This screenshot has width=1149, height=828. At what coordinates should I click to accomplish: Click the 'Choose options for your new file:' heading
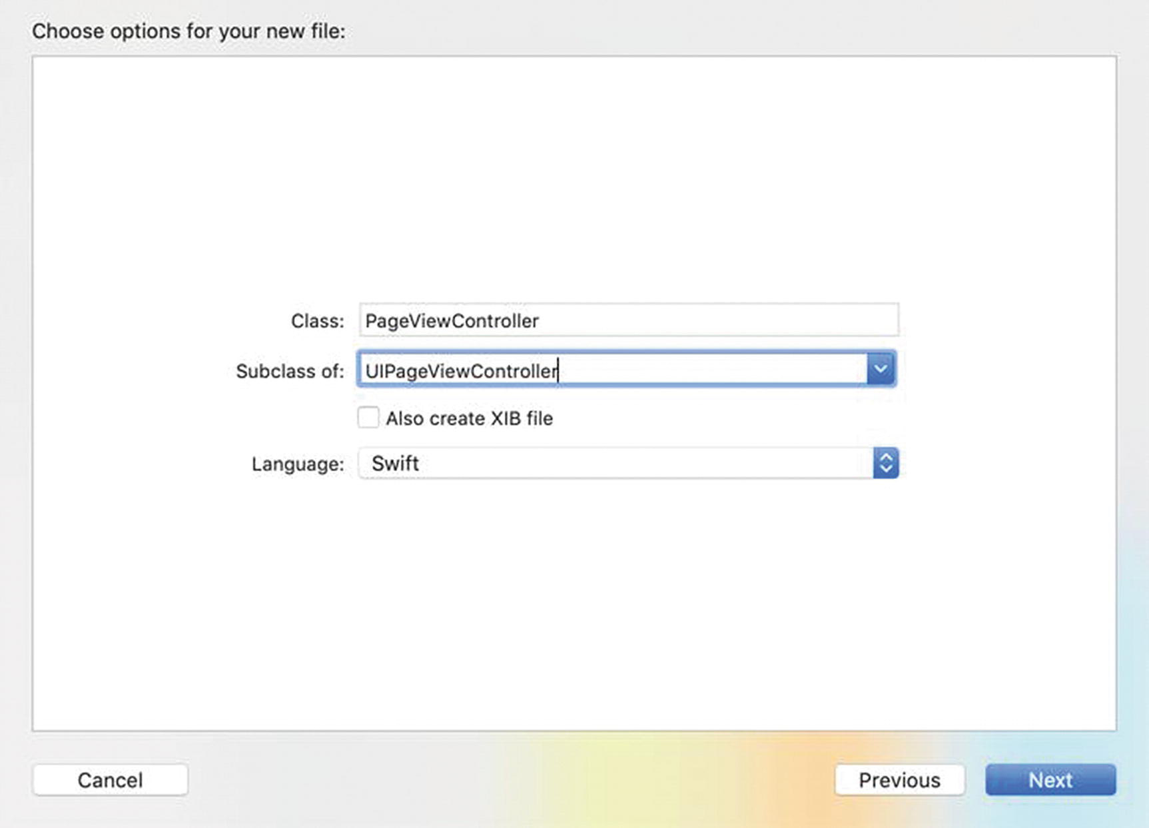click(x=189, y=31)
